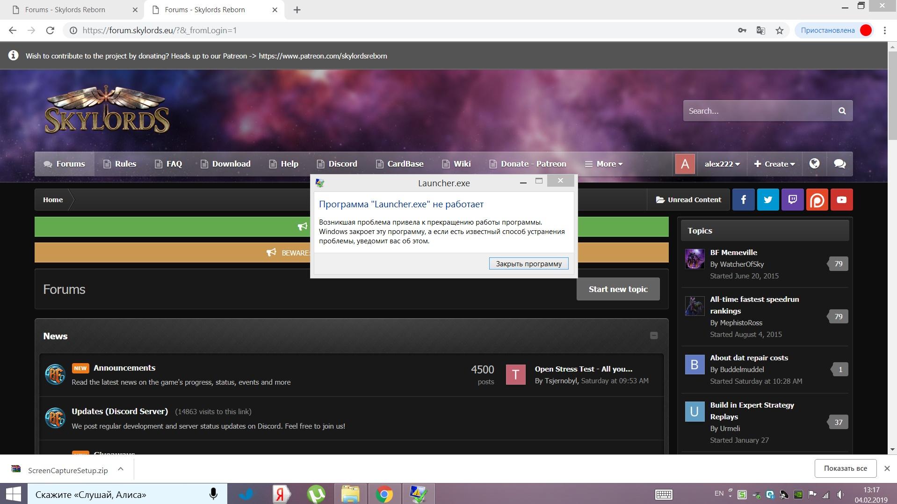Click the search magnifier icon
This screenshot has height=504, width=897.
[x=842, y=111]
